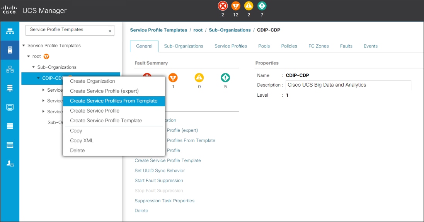Open the FC Zones tab

(318, 46)
